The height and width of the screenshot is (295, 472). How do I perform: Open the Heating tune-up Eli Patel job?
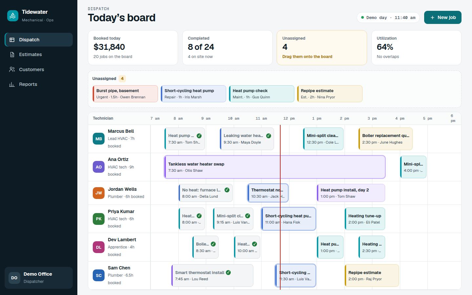tap(364, 219)
